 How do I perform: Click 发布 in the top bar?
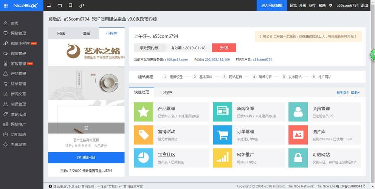point(312,6)
